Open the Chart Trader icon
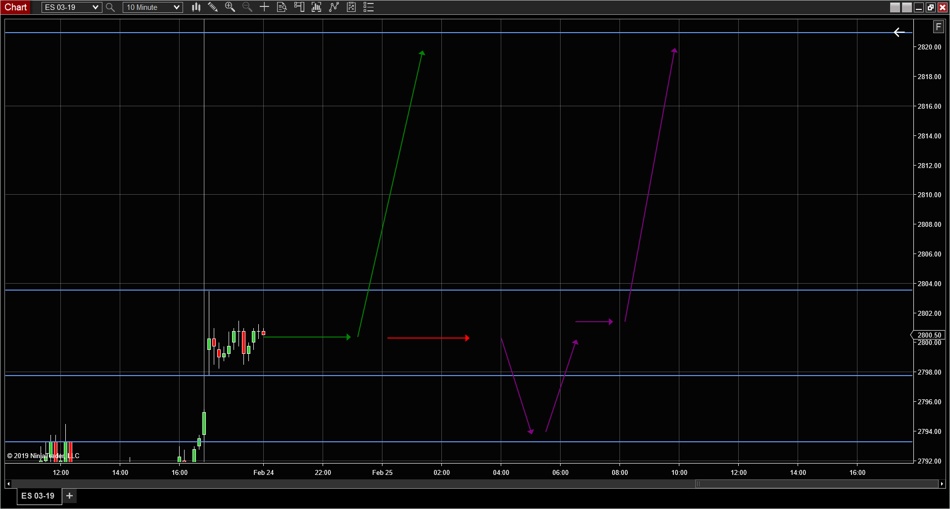Screen dimensions: 950x509 click(299, 7)
